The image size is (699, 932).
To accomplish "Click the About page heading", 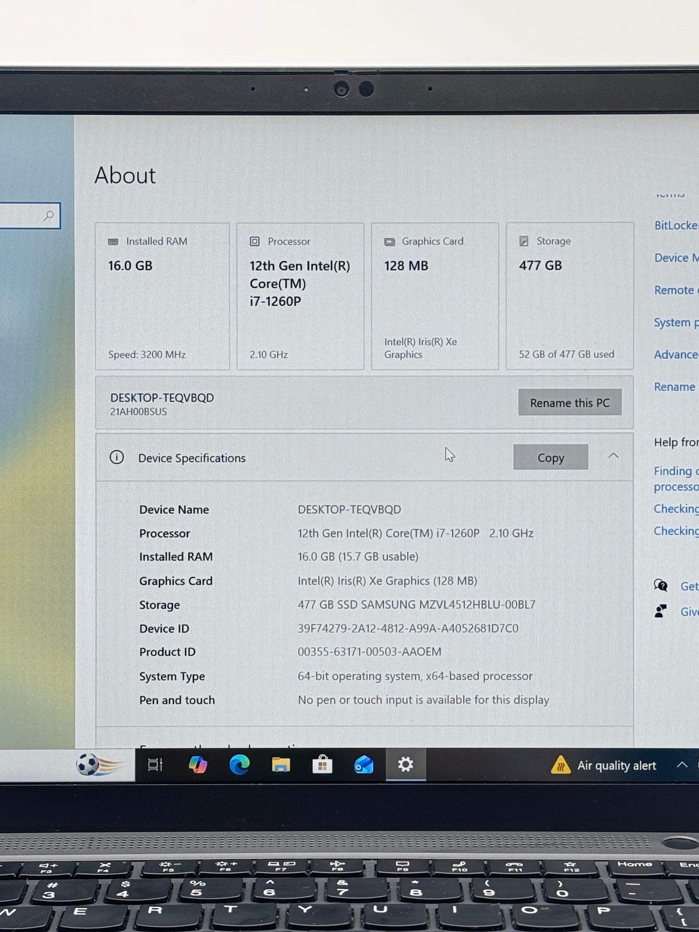I will [x=125, y=175].
